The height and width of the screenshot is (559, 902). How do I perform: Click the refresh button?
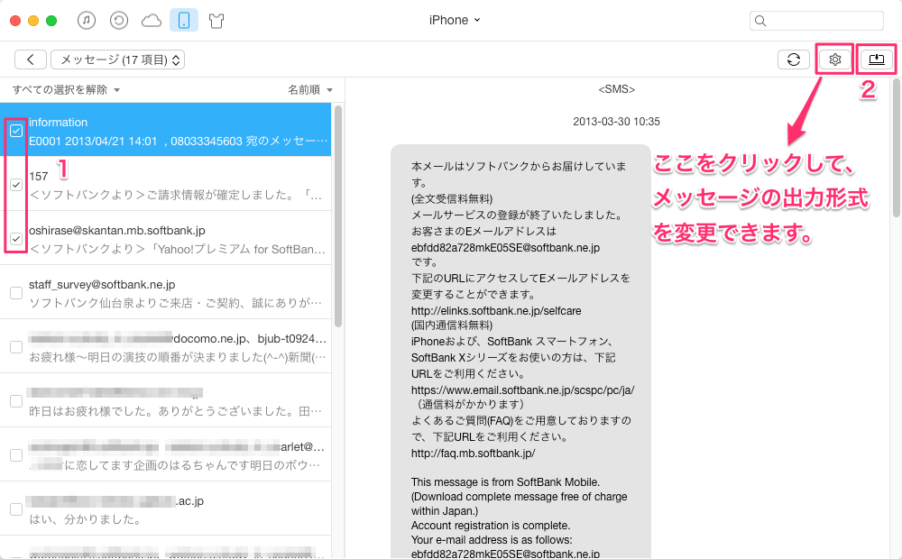[x=793, y=60]
